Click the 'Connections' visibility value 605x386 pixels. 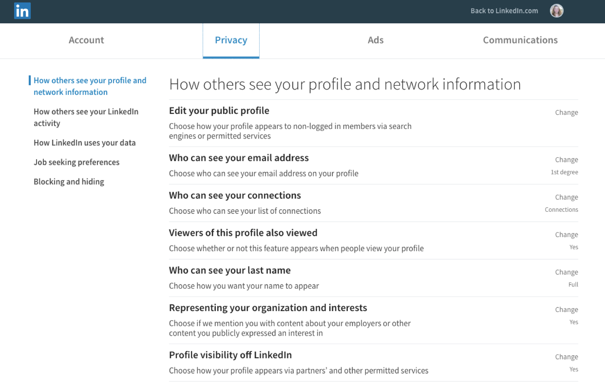tap(561, 210)
